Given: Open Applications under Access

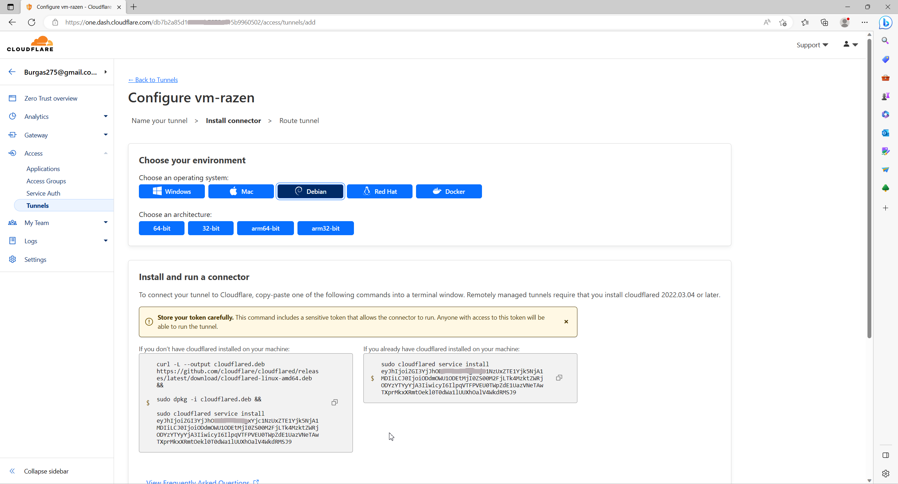Looking at the screenshot, I should (x=43, y=169).
